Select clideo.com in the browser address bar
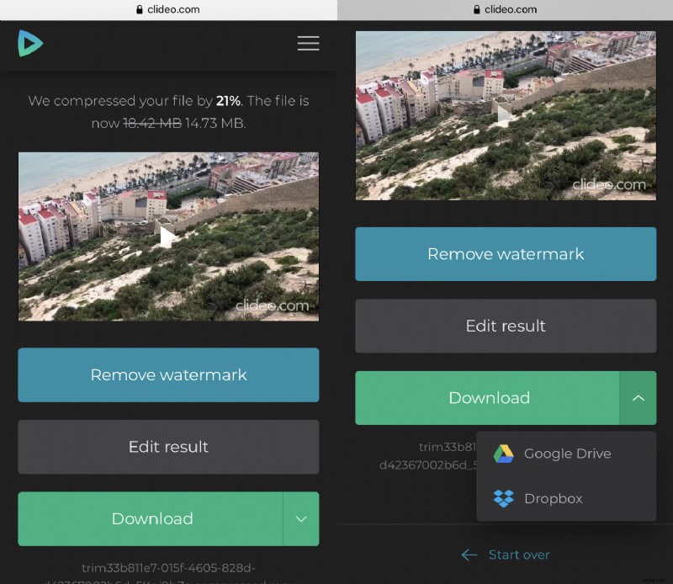 [174, 9]
